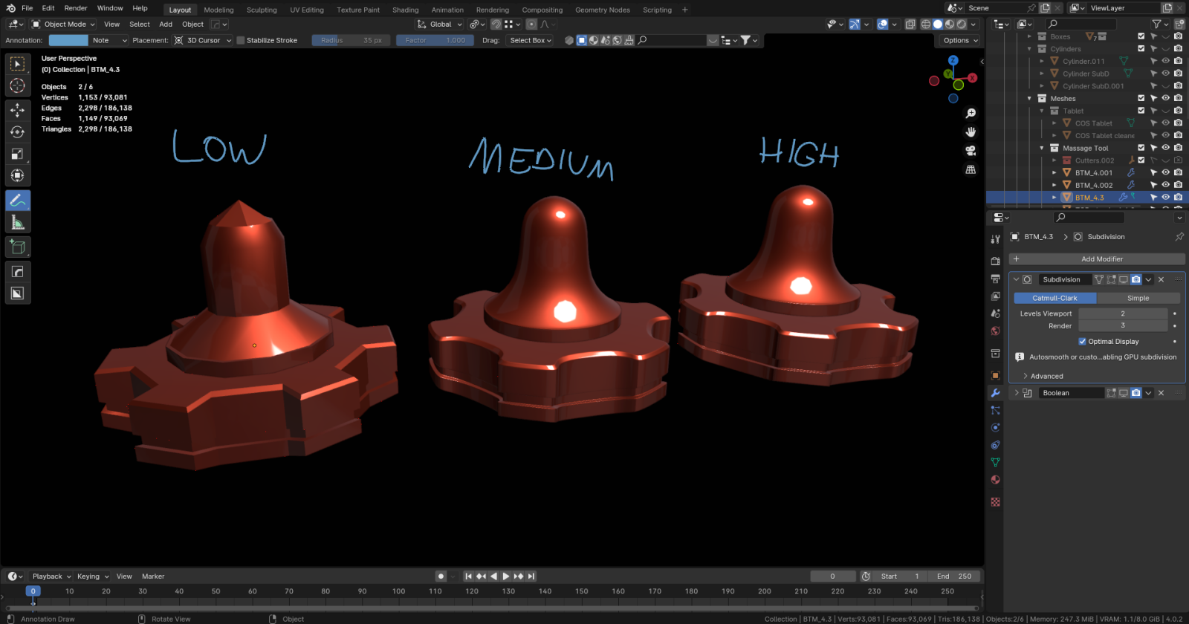Collapse the Massage Tool collection
Viewport: 1189px width, 624px height.
[x=1042, y=149]
